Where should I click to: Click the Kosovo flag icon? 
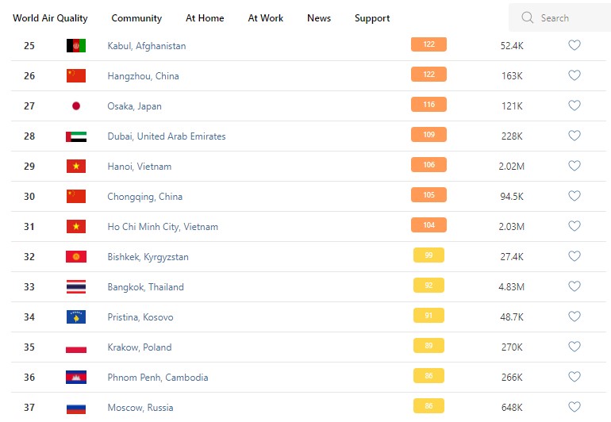76,317
